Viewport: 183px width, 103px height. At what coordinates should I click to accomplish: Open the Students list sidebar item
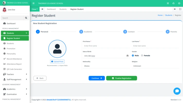point(15,43)
